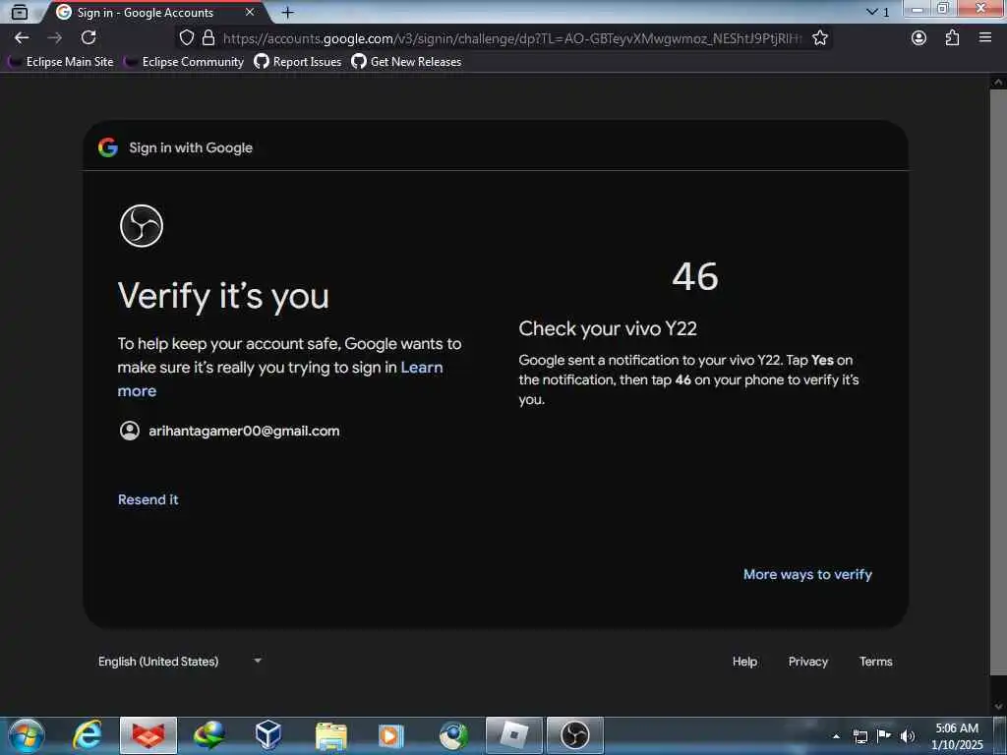Bookmark this page with the star icon
The height and width of the screenshot is (755, 1007).
pos(819,38)
